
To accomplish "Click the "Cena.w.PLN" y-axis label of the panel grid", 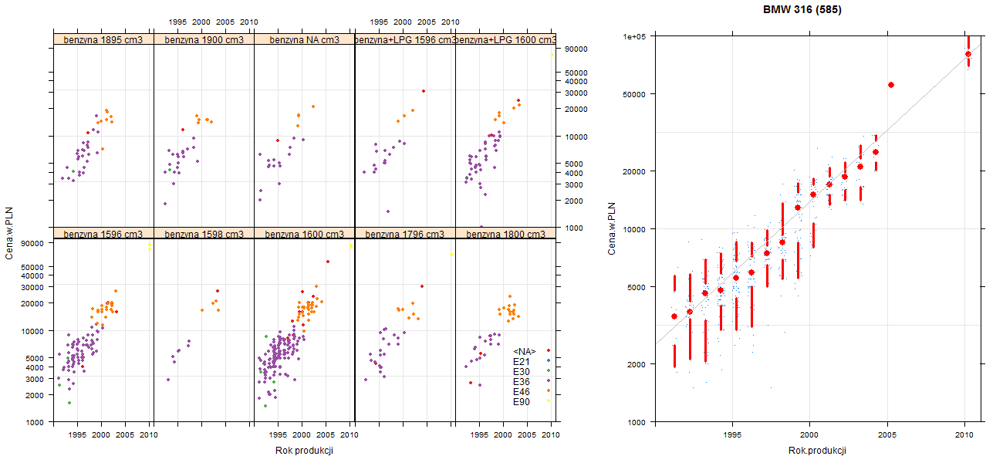I will click(x=9, y=233).
